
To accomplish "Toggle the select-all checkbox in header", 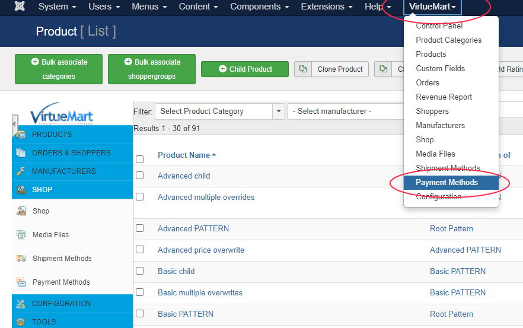I will pyautogui.click(x=139, y=159).
